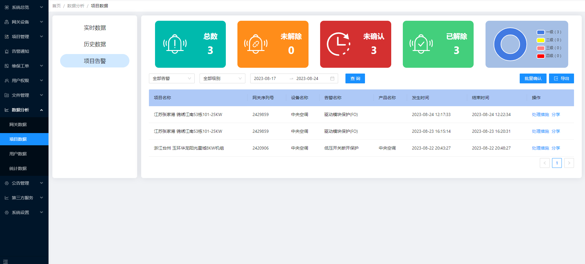Expand the 第三方服务 menu chevron
This screenshot has height=264, width=585.
[x=42, y=197]
